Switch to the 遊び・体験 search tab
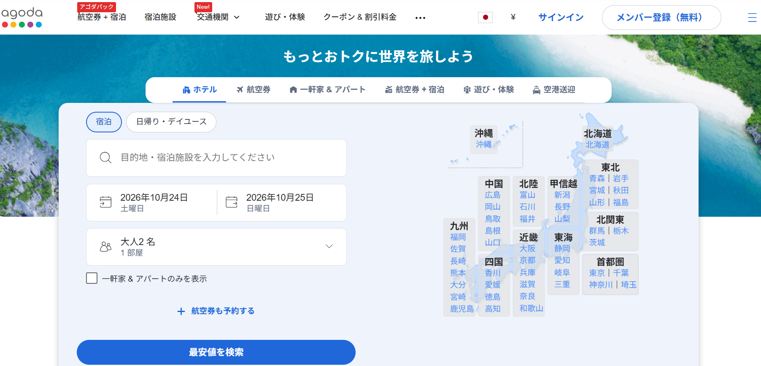The height and width of the screenshot is (366, 761). pos(488,89)
